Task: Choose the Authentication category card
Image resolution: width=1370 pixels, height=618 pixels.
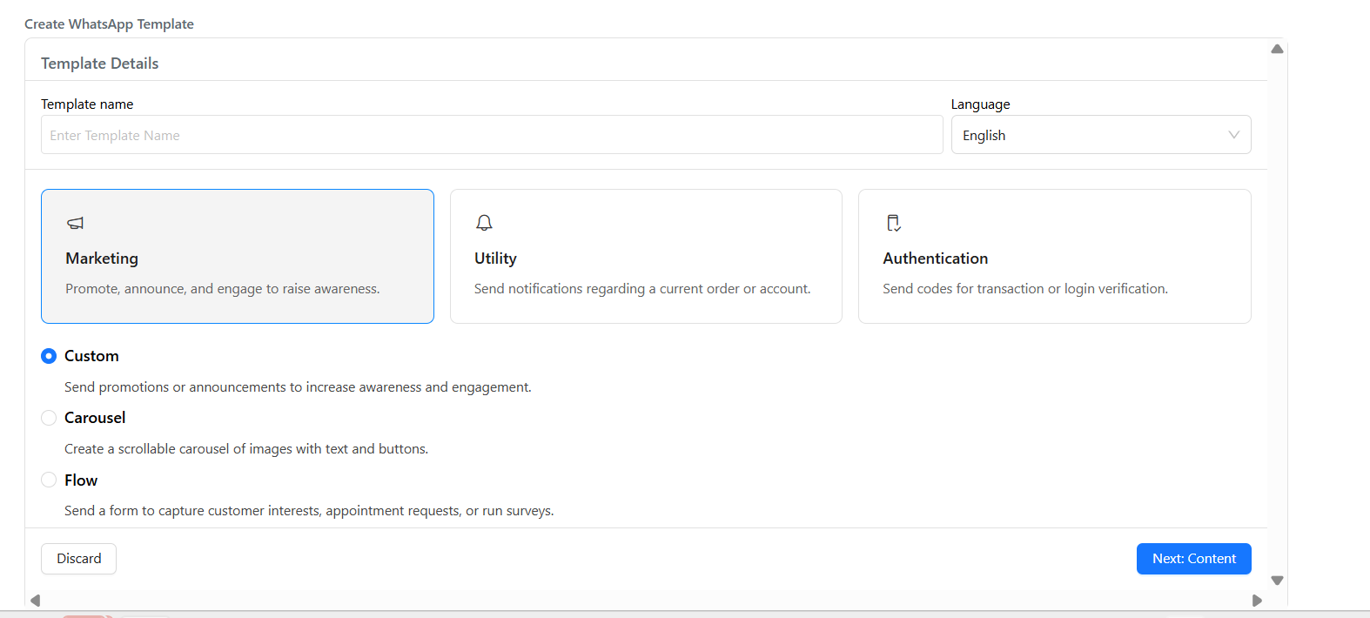Action: click(1055, 256)
